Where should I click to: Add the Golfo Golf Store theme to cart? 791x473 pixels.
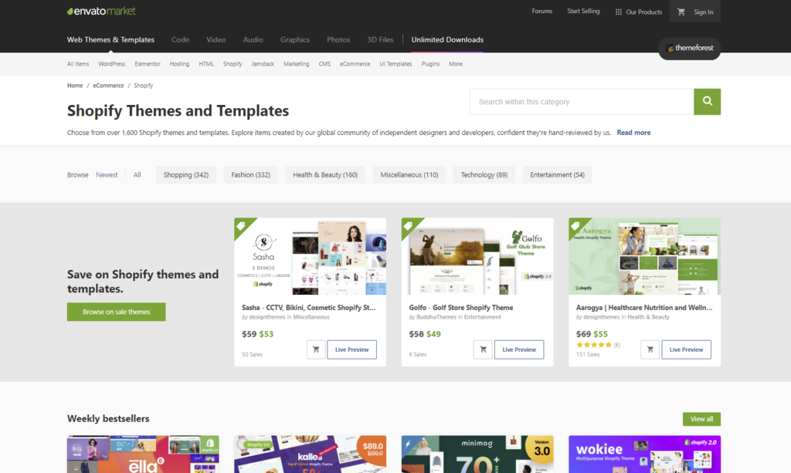[x=483, y=349]
